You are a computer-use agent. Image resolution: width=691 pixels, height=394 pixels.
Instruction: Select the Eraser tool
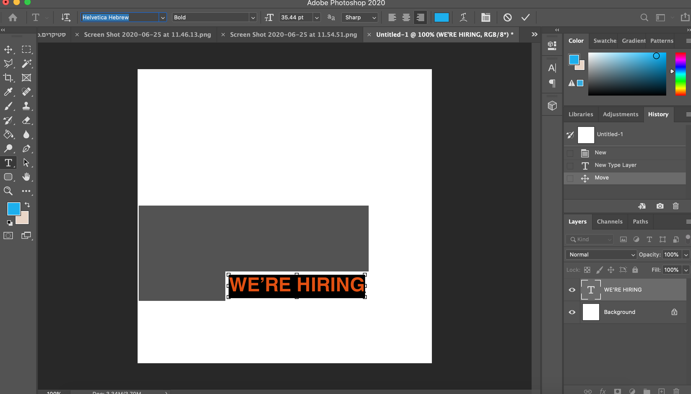[x=26, y=120]
